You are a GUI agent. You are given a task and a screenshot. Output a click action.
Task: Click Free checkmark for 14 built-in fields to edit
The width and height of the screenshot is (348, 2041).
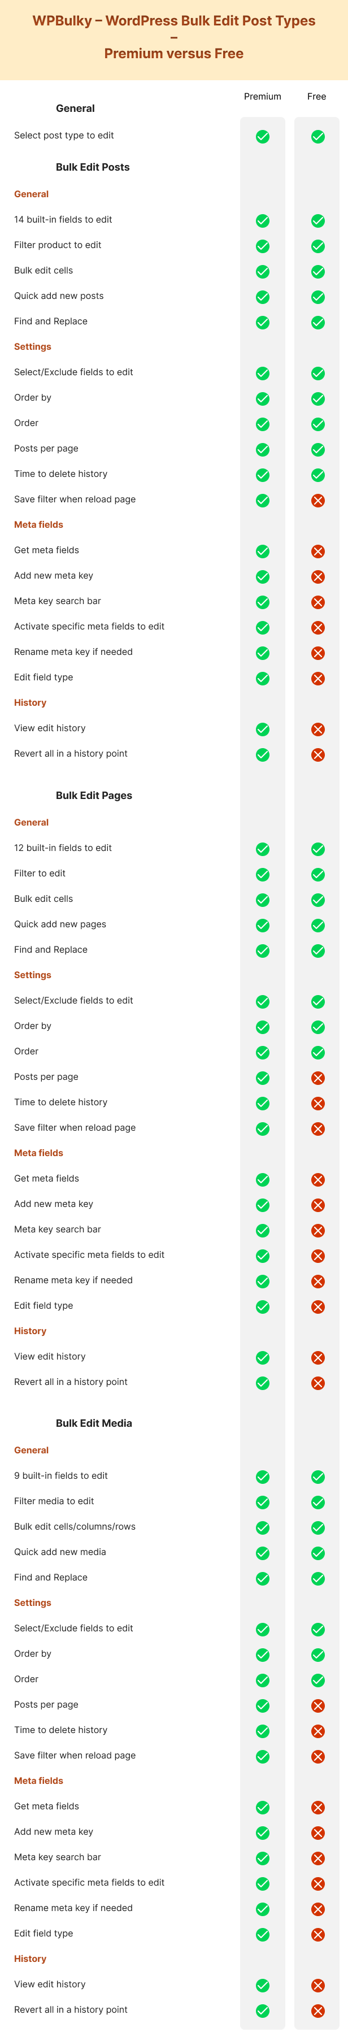click(x=318, y=221)
